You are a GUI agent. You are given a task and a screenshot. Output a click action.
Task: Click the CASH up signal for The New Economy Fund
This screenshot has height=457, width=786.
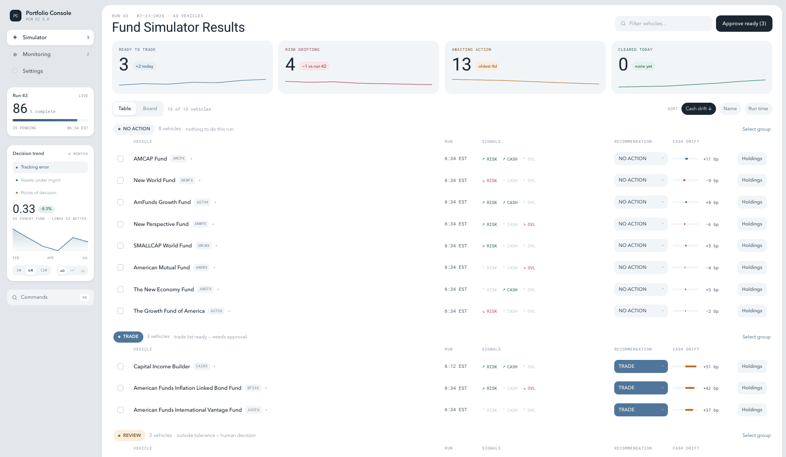[x=510, y=290]
